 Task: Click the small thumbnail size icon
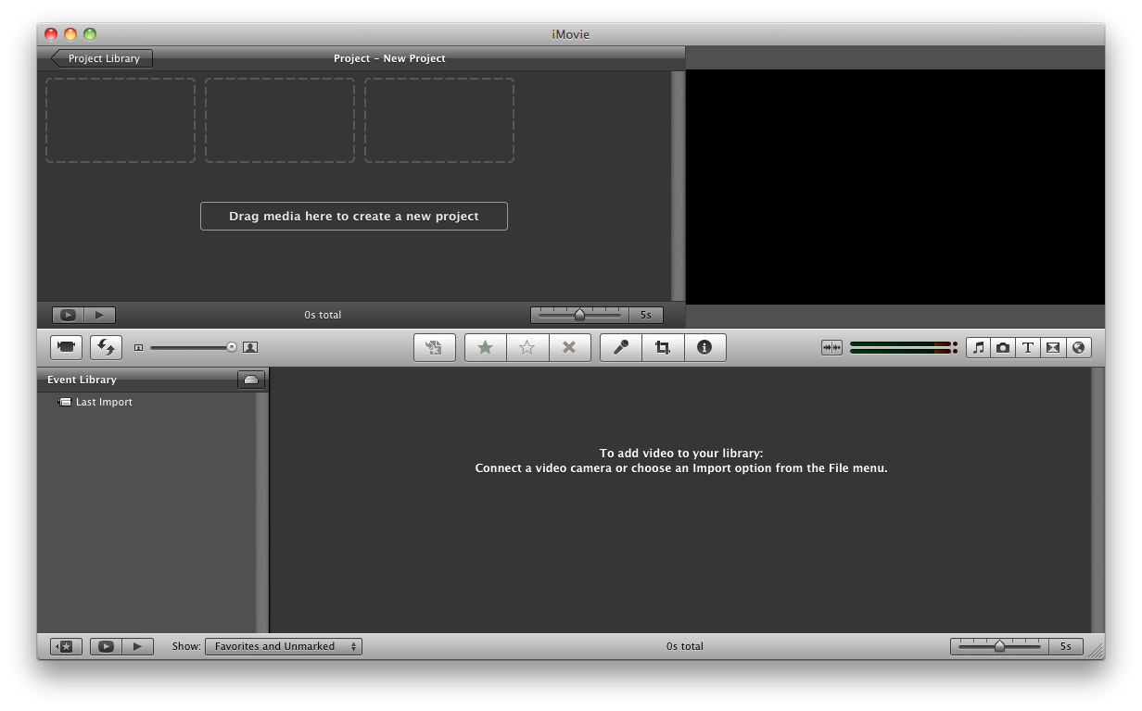coord(139,347)
